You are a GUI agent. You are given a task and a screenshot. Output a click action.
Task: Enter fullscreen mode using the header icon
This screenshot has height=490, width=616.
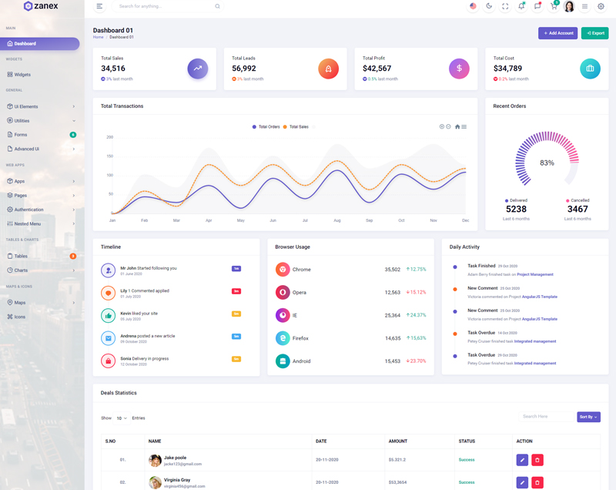505,6
